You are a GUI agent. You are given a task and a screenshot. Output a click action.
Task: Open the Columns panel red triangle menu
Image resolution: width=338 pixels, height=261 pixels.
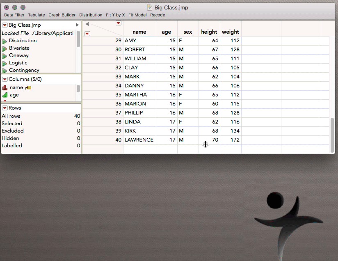tap(5, 79)
